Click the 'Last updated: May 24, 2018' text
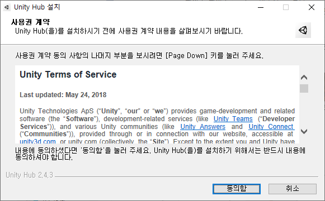This screenshot has height=201, width=325. pyautogui.click(x=63, y=95)
